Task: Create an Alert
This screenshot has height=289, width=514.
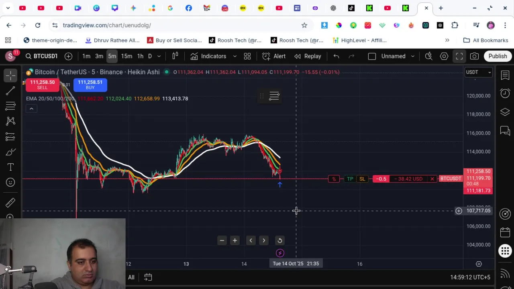Action: (x=274, y=56)
